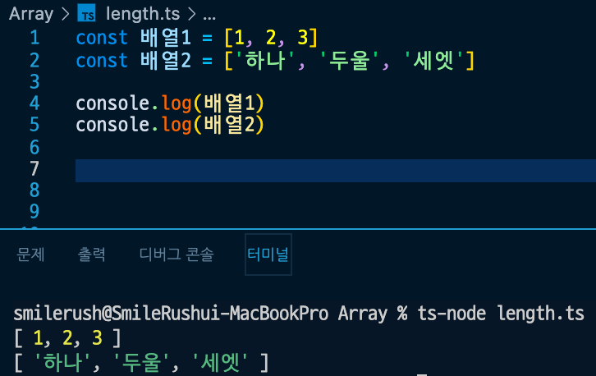This screenshot has width=596, height=376.
Task: Click the terminal output with '하나', '두울', '세엣'
Action: coord(141,363)
